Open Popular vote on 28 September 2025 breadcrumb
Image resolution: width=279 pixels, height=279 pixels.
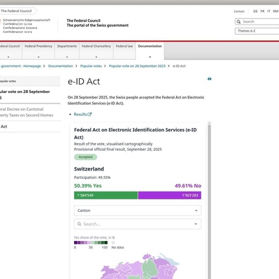pyautogui.click(x=137, y=66)
